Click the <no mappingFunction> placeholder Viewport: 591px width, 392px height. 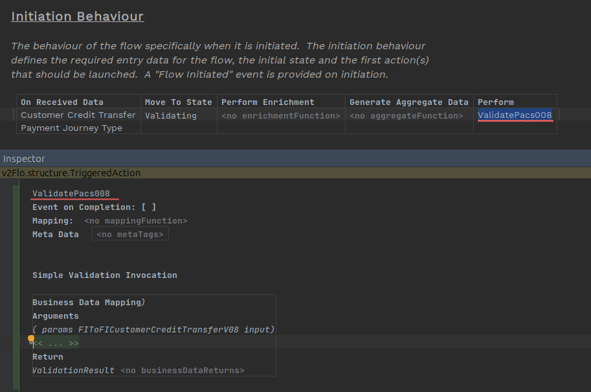pyautogui.click(x=135, y=221)
